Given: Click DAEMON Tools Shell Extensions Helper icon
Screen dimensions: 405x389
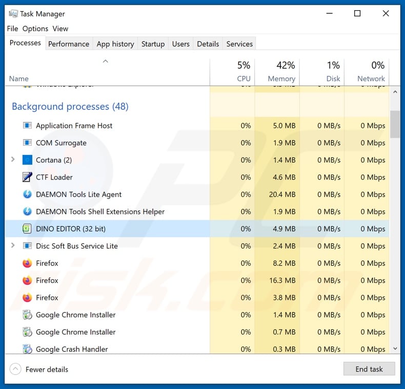Looking at the screenshot, I should 27,211.
